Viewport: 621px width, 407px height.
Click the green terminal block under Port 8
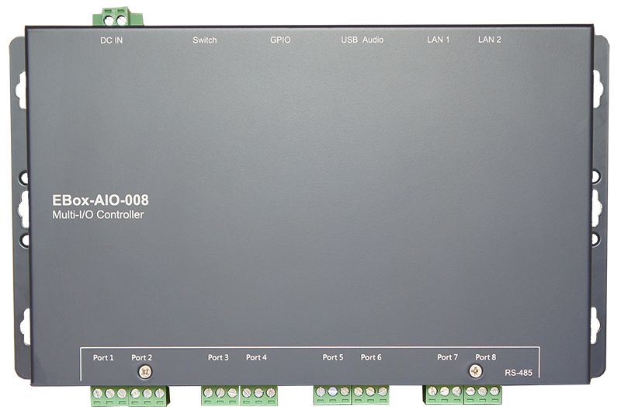click(482, 395)
